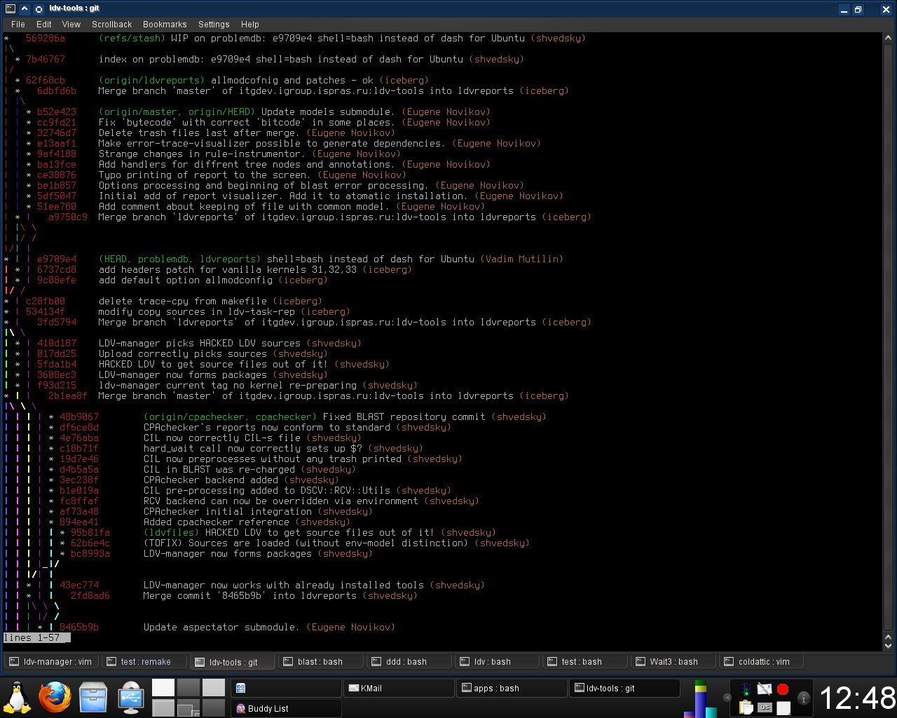Click the scrollbar down arrow in terminal
Image resolution: width=897 pixels, height=718 pixels.
888,645
